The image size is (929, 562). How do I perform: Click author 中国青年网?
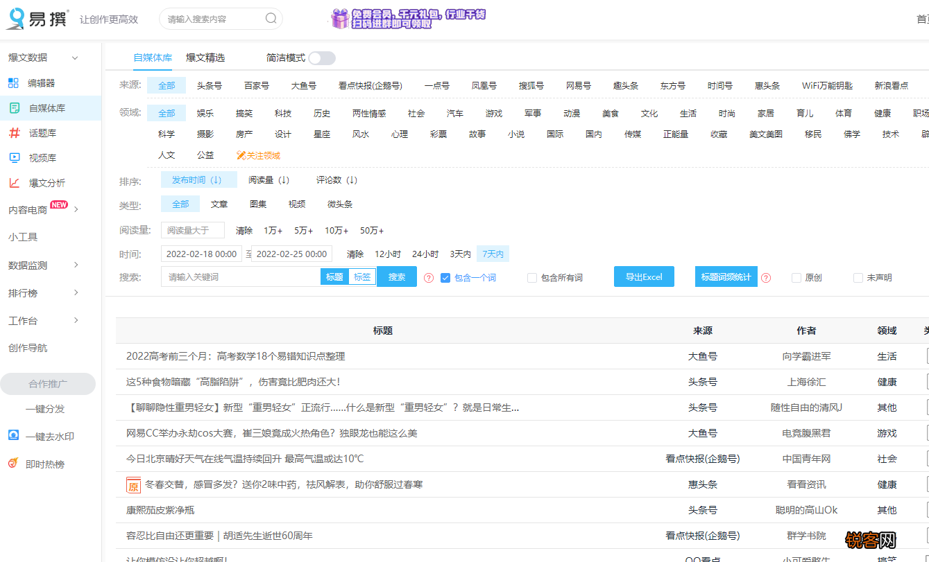pos(807,459)
